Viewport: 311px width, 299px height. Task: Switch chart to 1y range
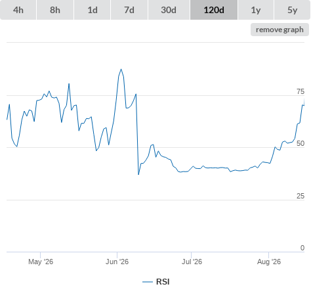[256, 10]
